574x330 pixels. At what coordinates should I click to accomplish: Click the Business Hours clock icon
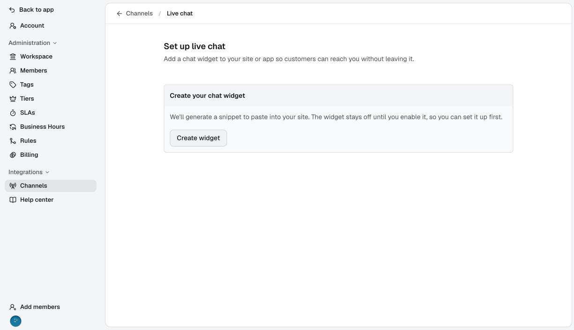[13, 127]
